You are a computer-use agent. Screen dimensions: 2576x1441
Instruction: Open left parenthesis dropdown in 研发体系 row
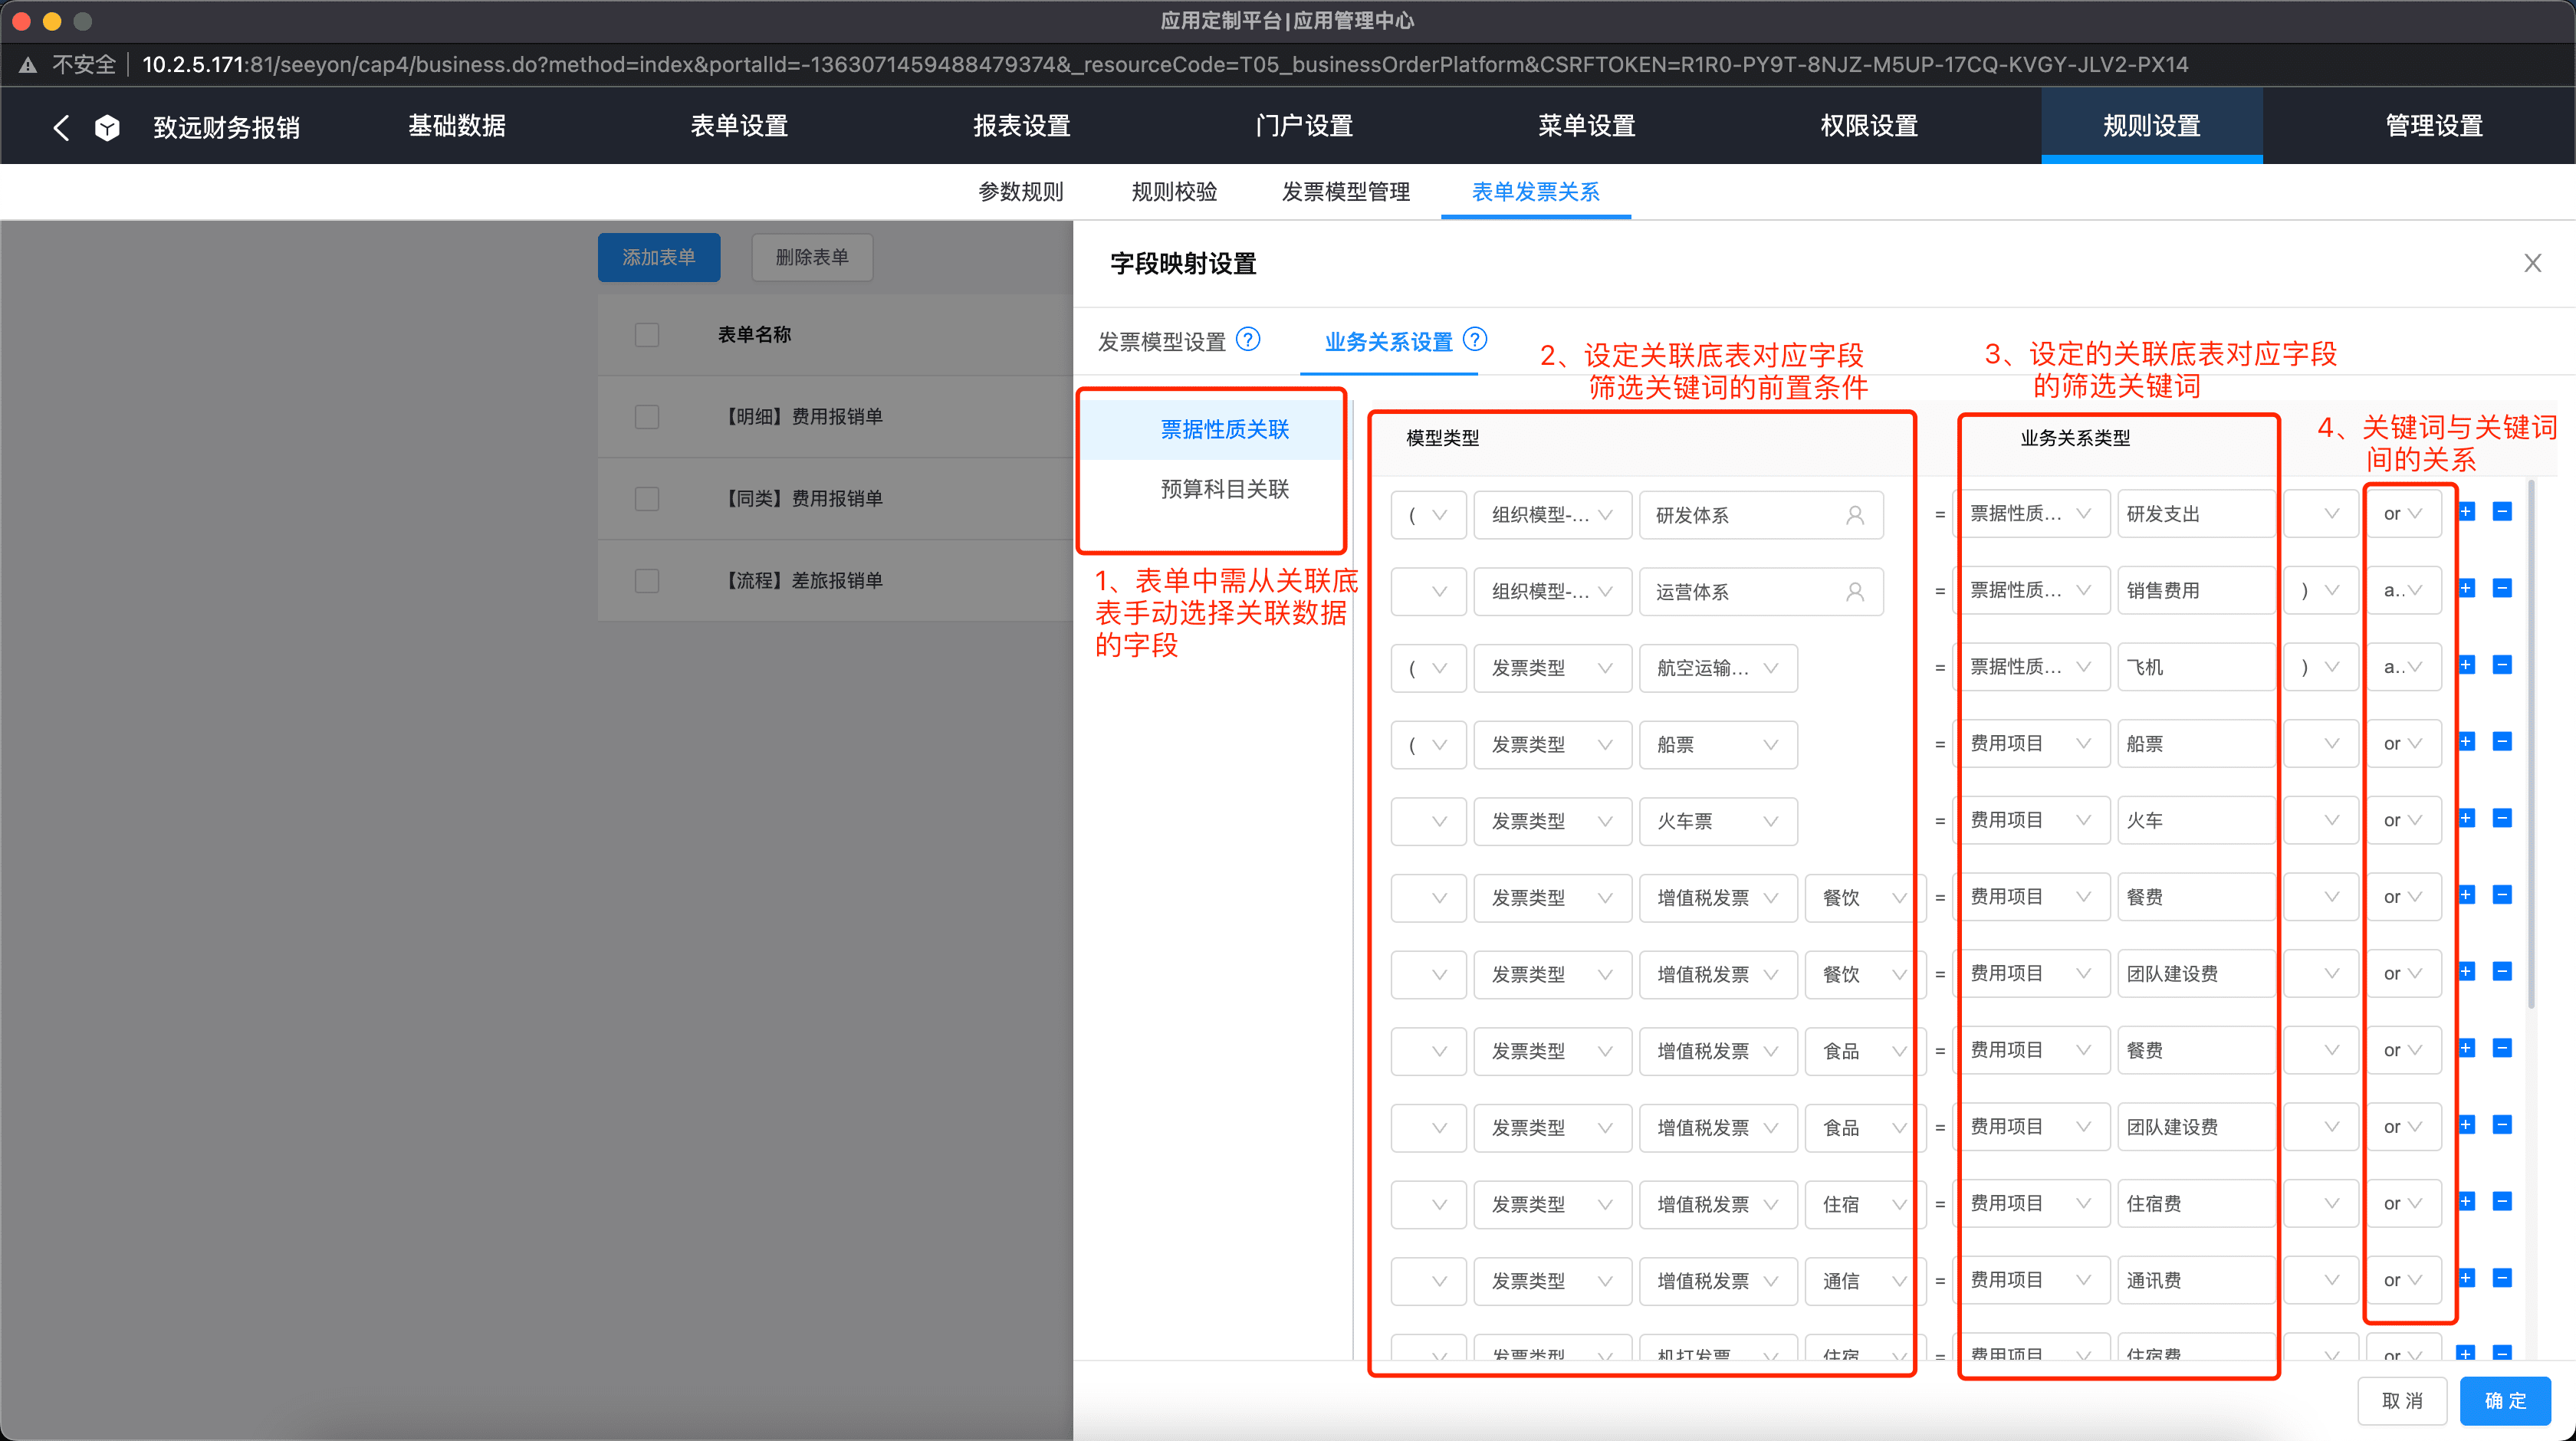click(x=1428, y=515)
